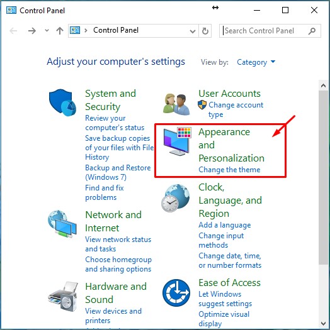
Task: Open View network status and tasks
Action: point(118,244)
